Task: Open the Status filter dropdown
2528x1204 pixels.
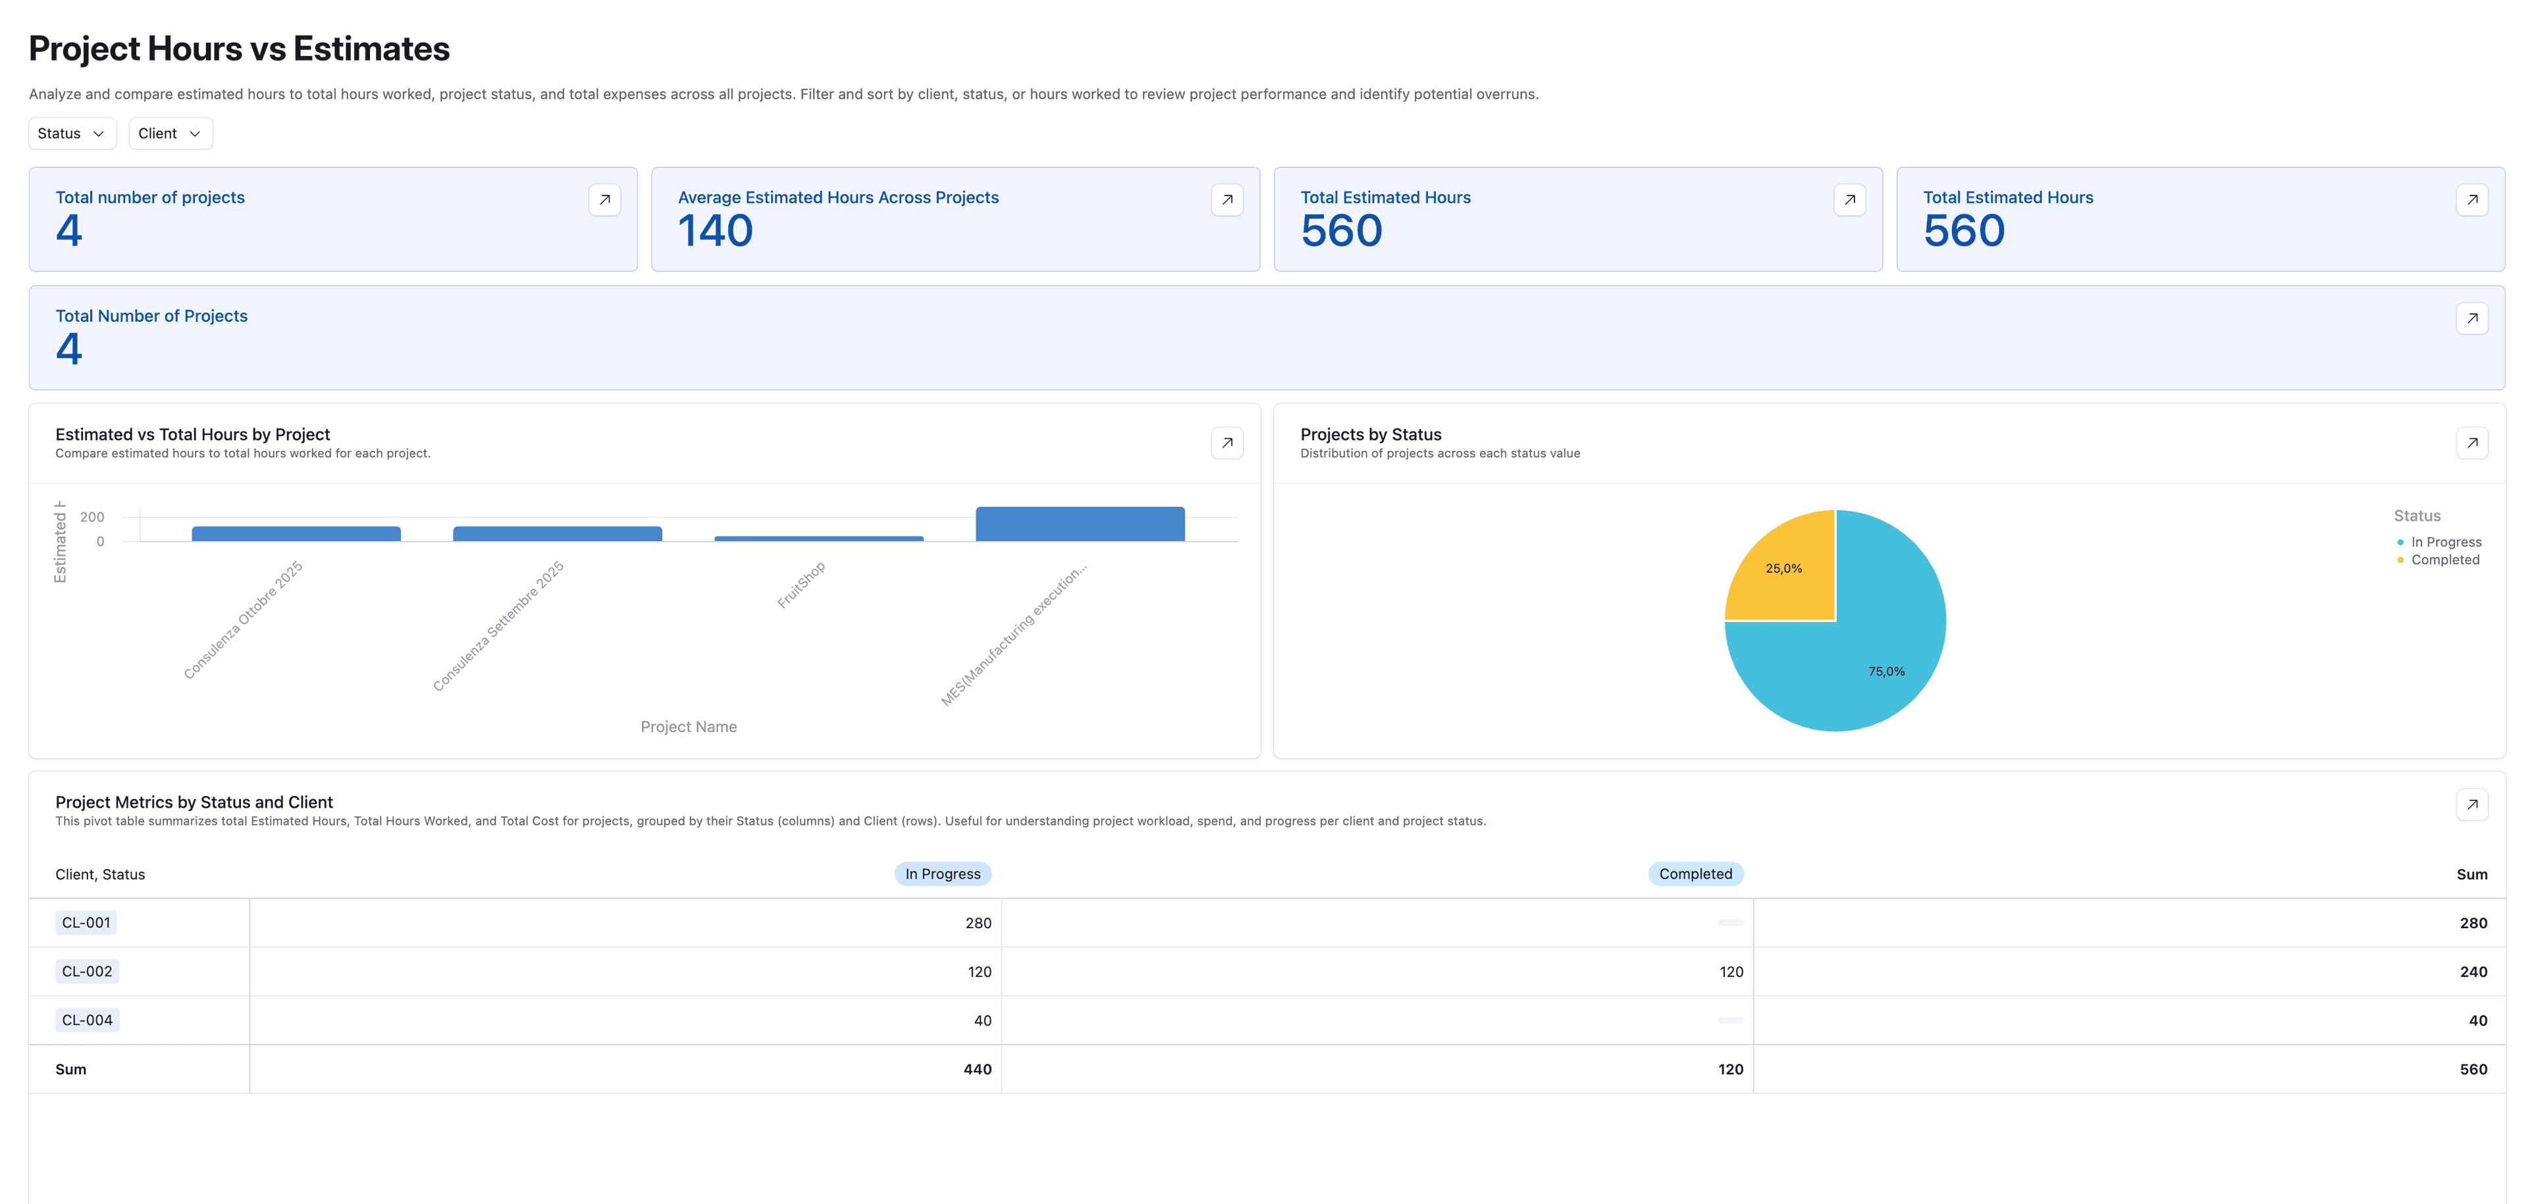Action: (72, 134)
